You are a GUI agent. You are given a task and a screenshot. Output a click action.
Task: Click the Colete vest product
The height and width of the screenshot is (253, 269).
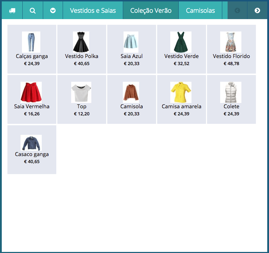(231, 99)
